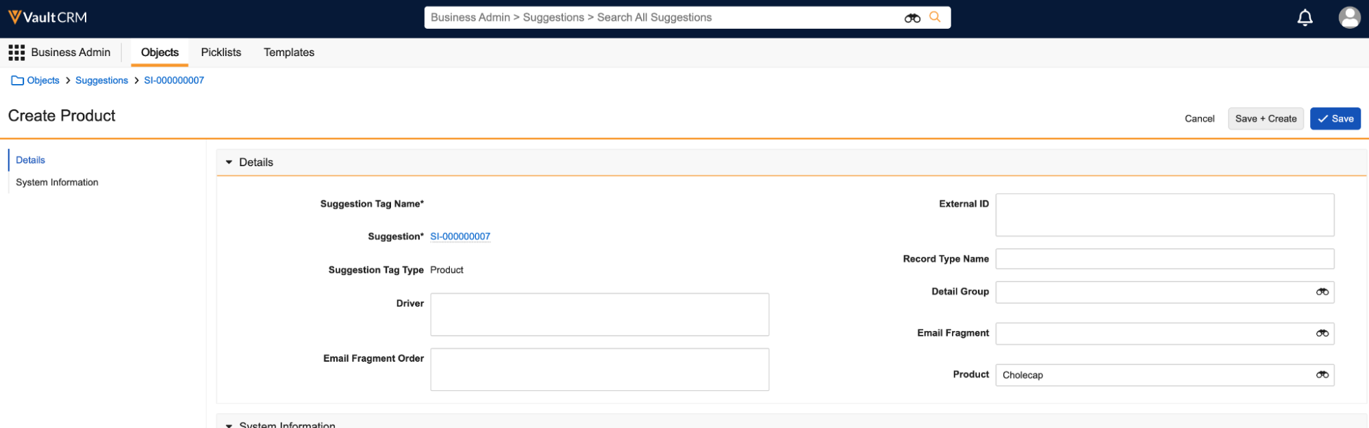Open Product lookup binoculars icon
The height and width of the screenshot is (428, 1369).
(1322, 375)
